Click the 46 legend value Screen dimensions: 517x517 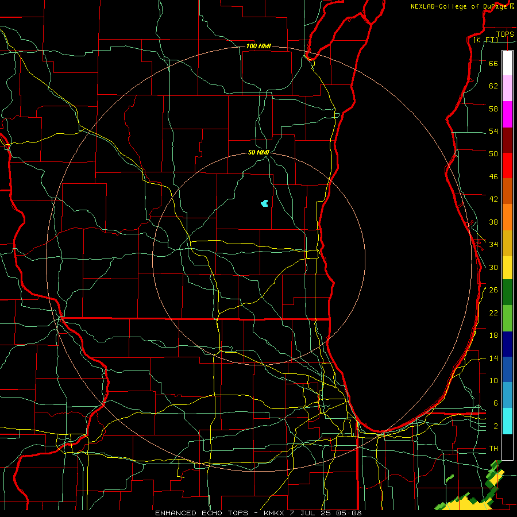point(493,177)
